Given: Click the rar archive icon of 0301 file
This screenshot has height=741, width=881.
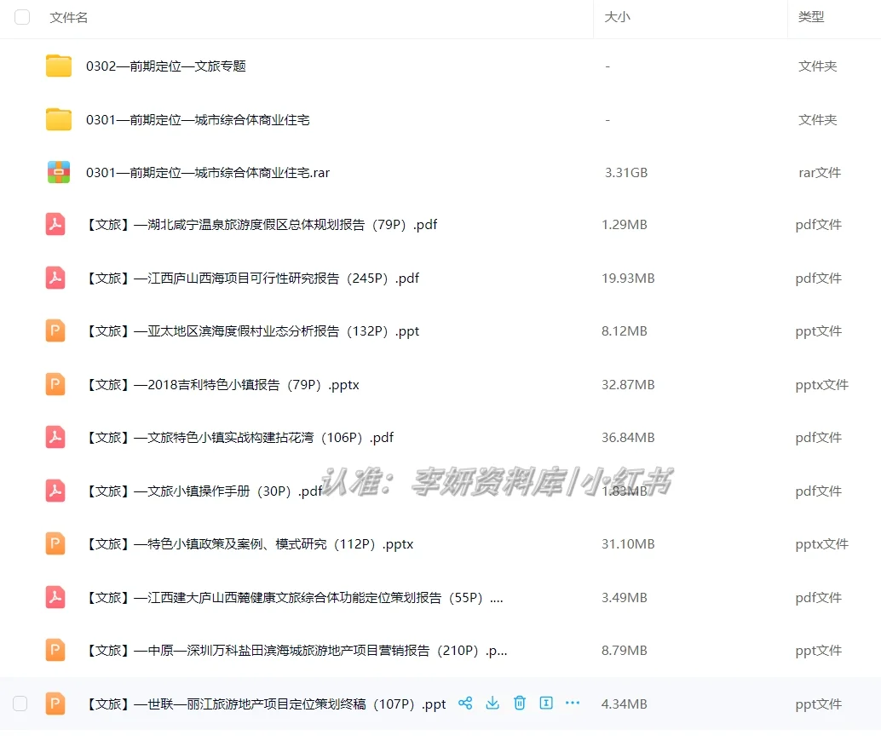Looking at the screenshot, I should [59, 172].
